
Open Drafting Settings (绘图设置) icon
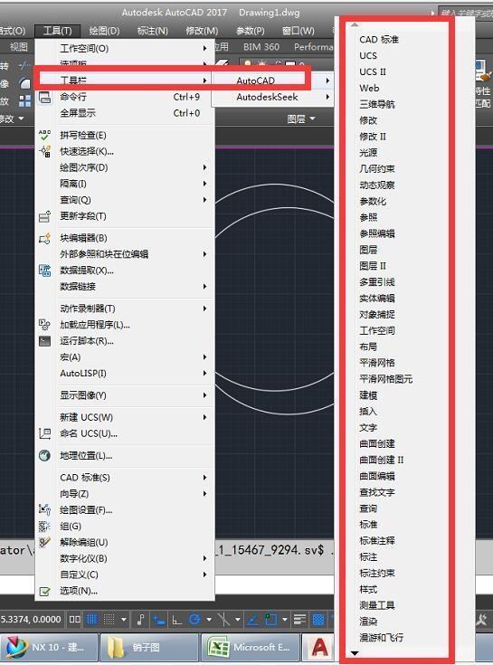(x=44, y=509)
